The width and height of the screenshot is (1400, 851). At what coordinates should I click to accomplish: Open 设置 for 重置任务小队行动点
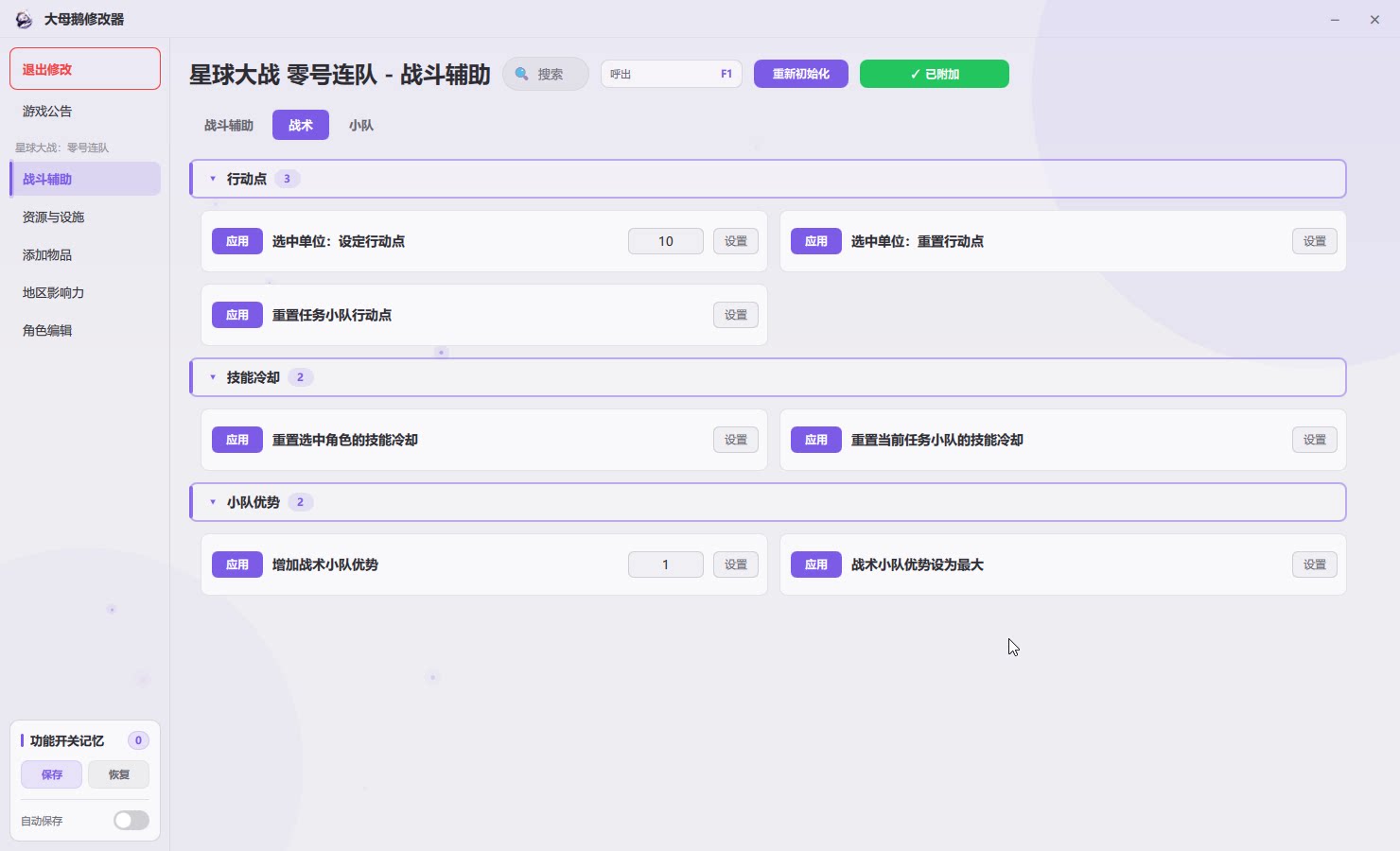coord(736,315)
